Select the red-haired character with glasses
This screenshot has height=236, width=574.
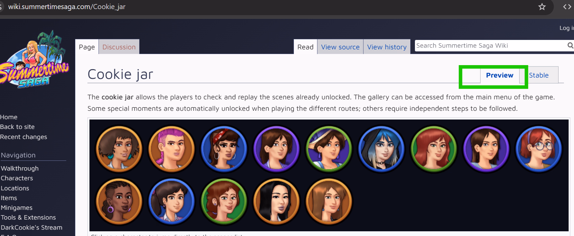(539, 149)
